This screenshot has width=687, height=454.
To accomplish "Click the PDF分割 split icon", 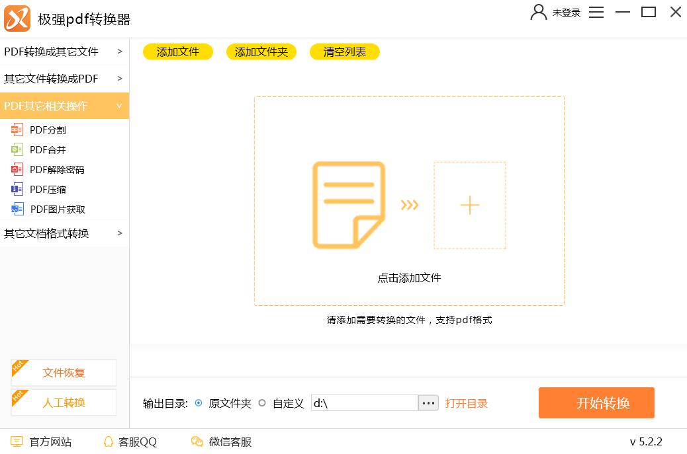I will click(17, 130).
